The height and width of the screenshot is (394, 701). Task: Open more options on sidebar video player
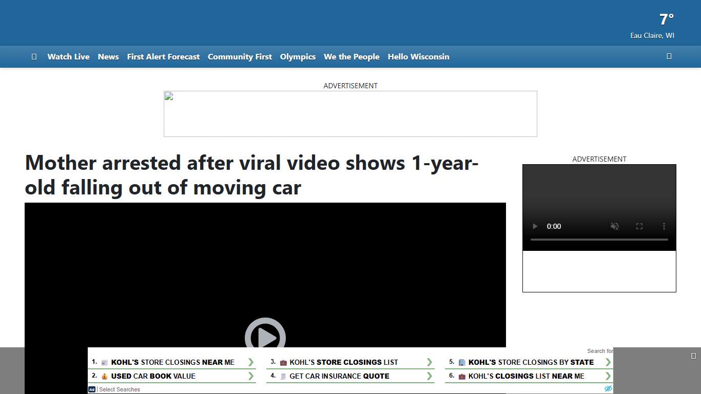pyautogui.click(x=664, y=226)
